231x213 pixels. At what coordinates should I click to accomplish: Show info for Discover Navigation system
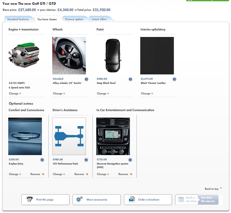coord(130,160)
